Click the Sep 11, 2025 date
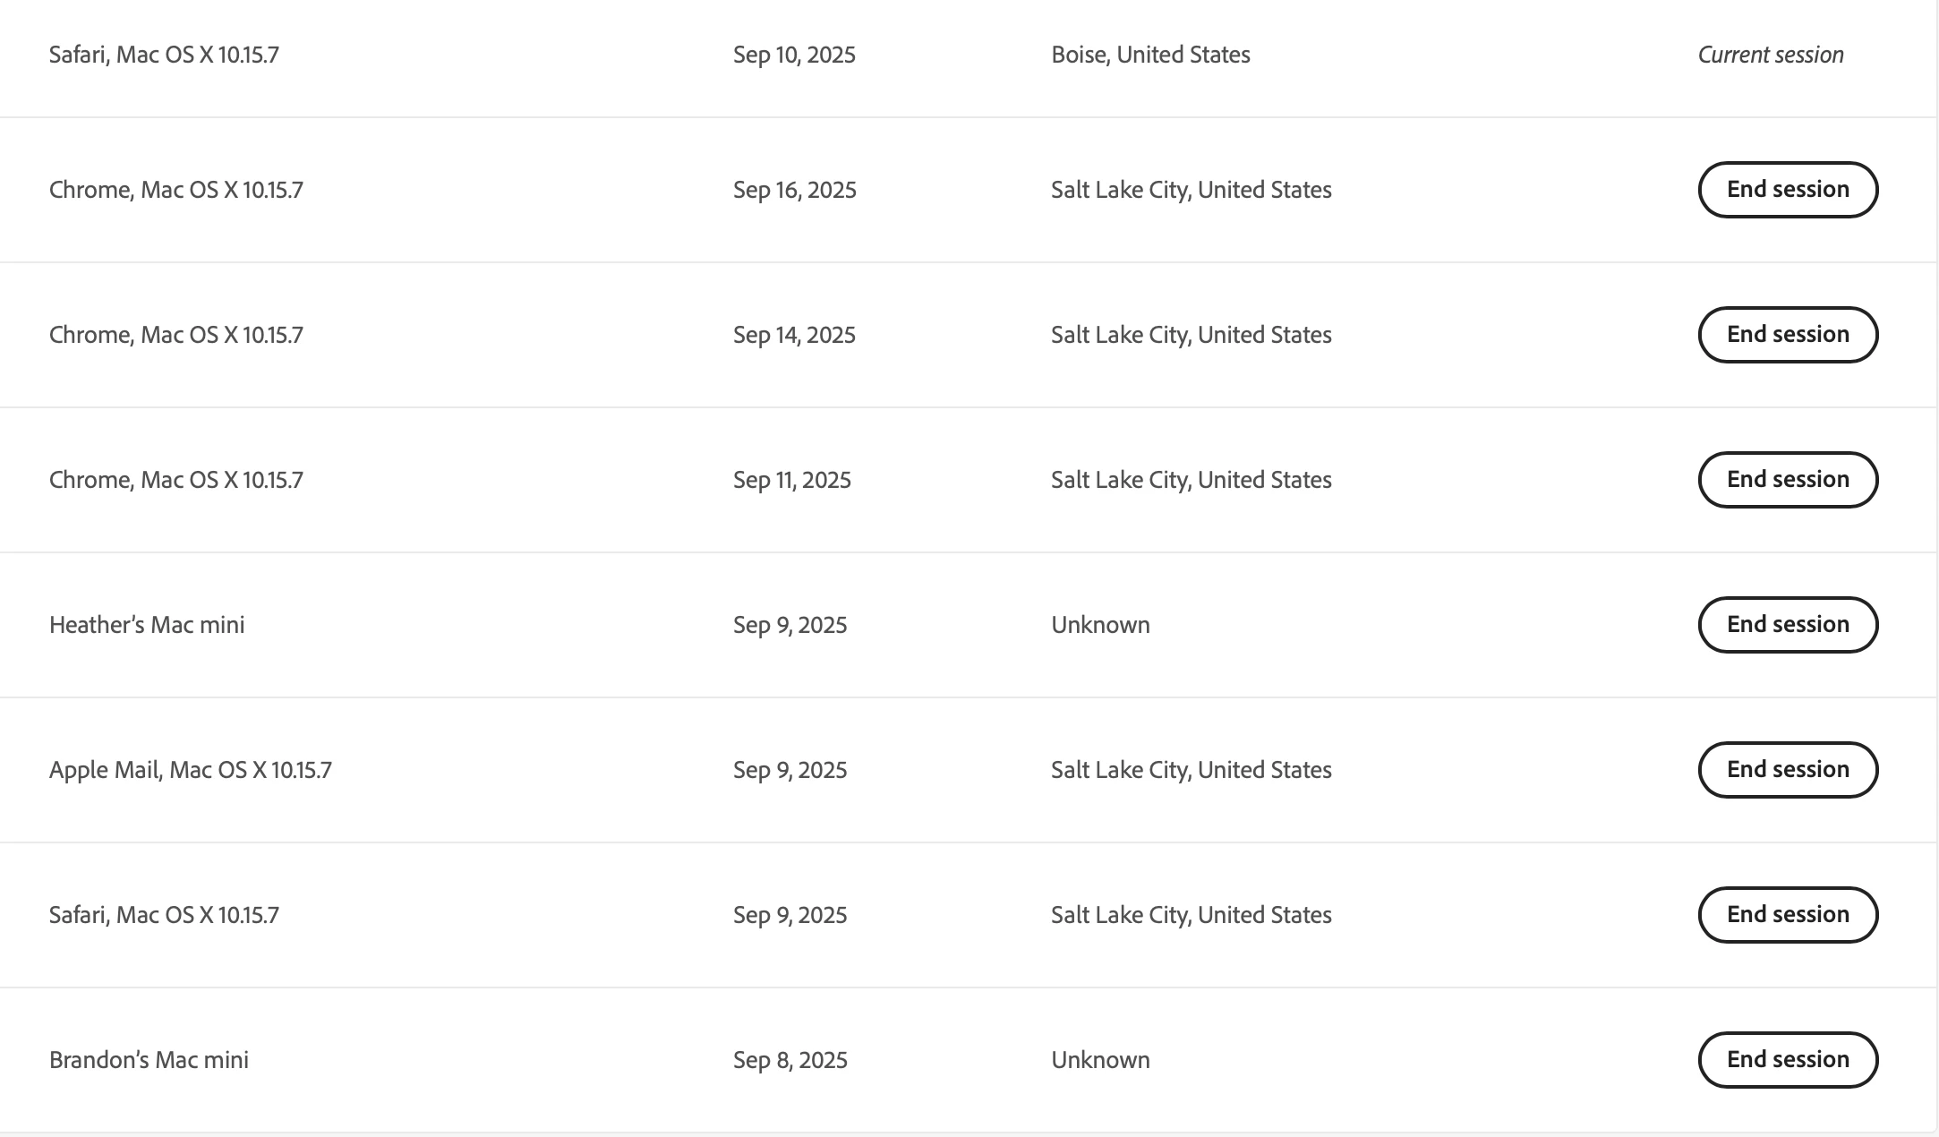1939x1137 pixels. pyautogui.click(x=792, y=480)
